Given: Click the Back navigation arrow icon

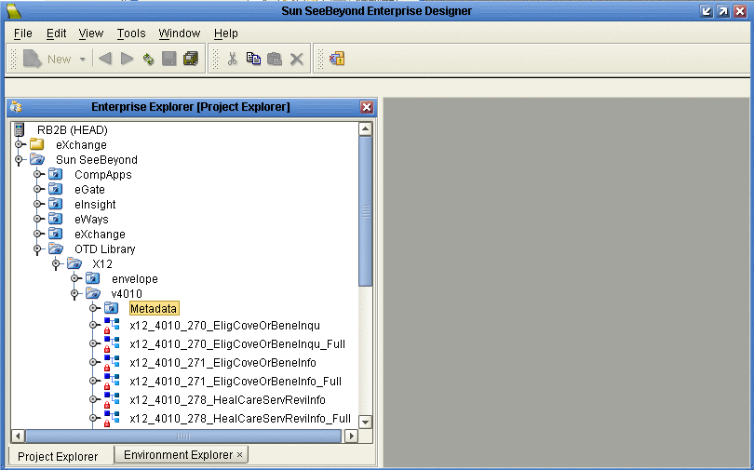Looking at the screenshot, I should 105,59.
